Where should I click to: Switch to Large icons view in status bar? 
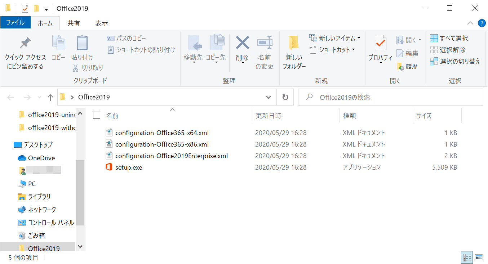479,257
